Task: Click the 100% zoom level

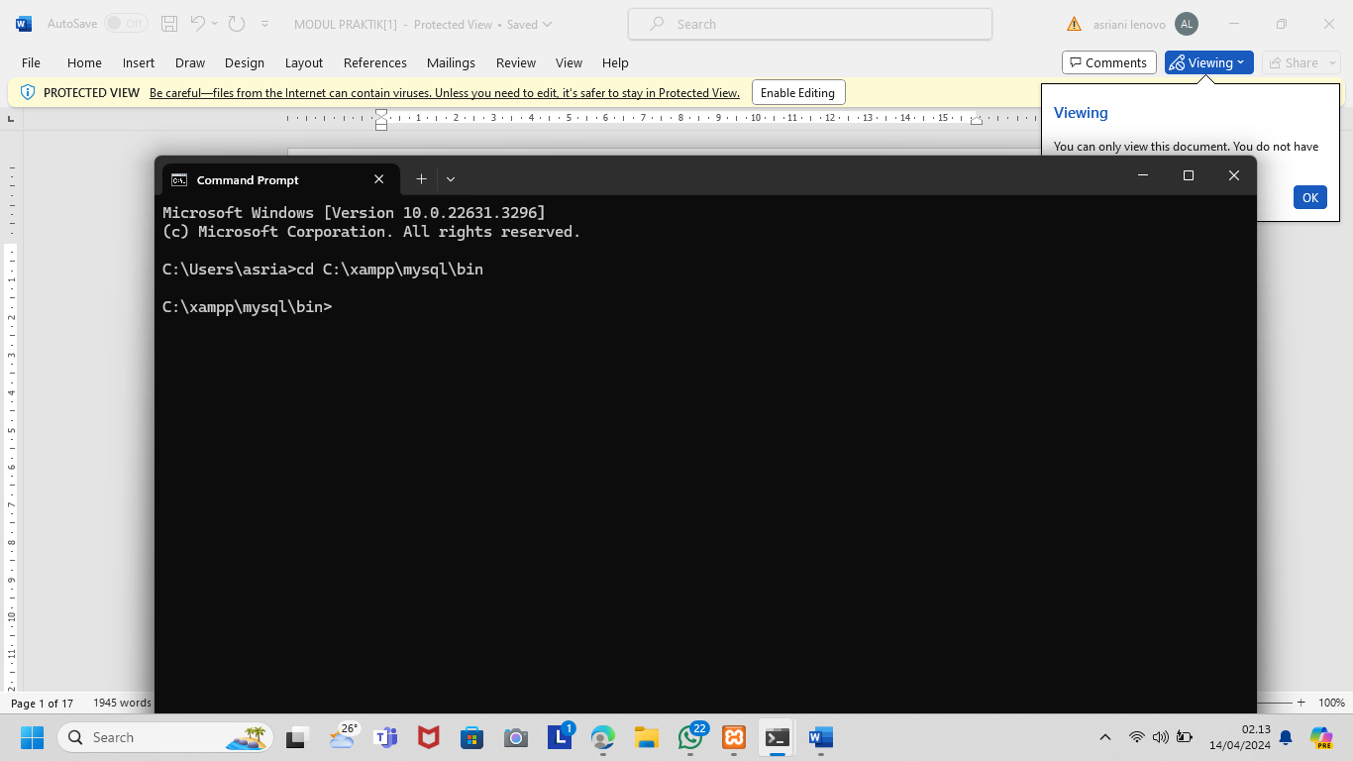Action: [1331, 703]
